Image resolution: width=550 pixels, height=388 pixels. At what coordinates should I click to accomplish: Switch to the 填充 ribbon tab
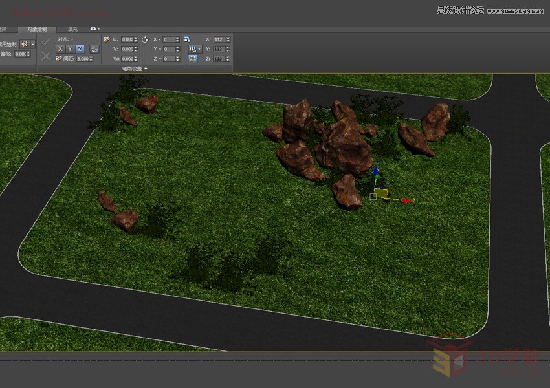72,29
